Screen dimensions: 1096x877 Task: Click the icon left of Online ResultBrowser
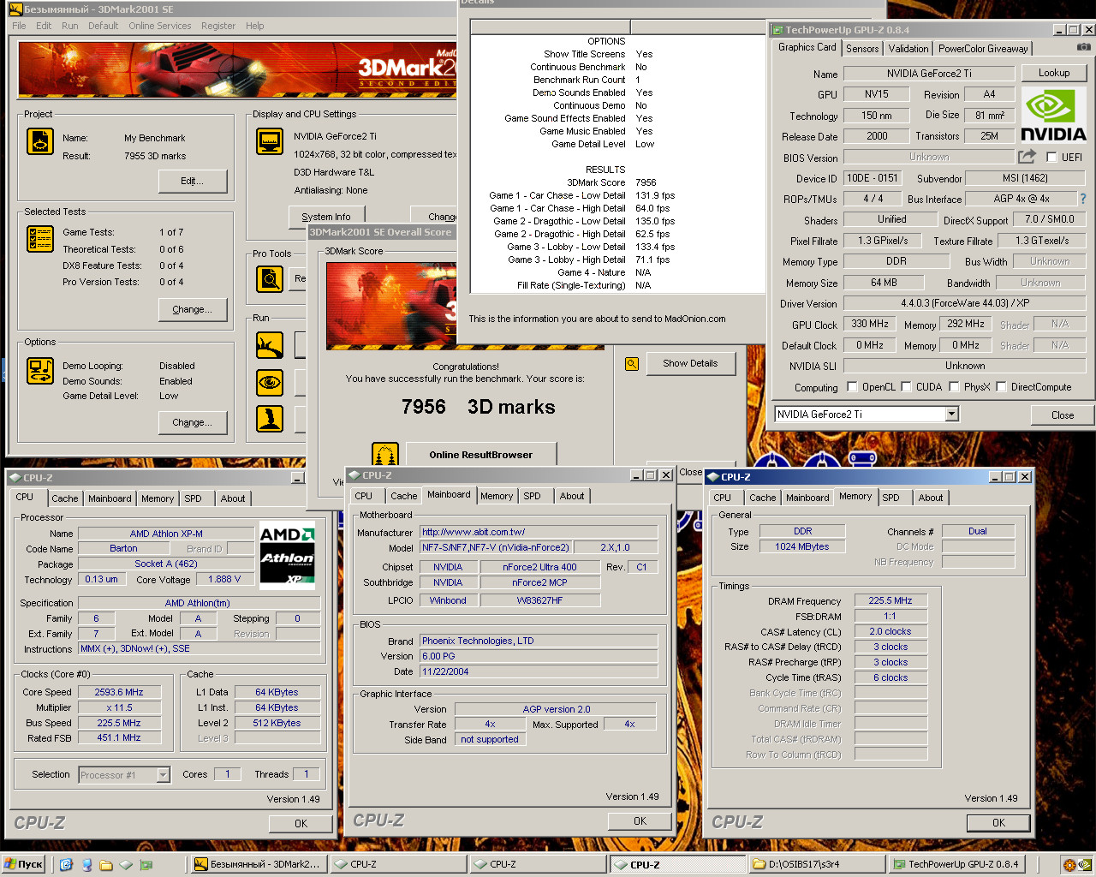point(385,455)
